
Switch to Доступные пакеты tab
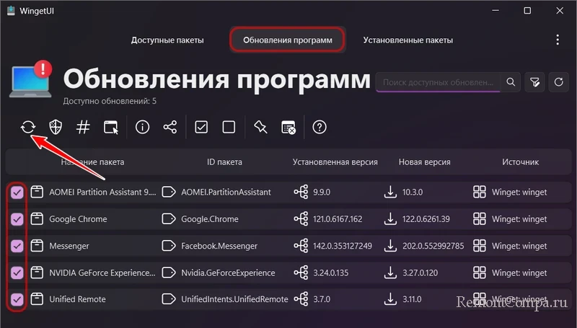[167, 40]
